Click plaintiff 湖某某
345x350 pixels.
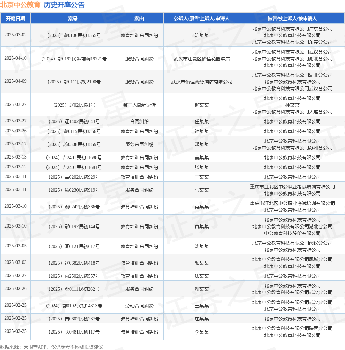tap(201, 289)
